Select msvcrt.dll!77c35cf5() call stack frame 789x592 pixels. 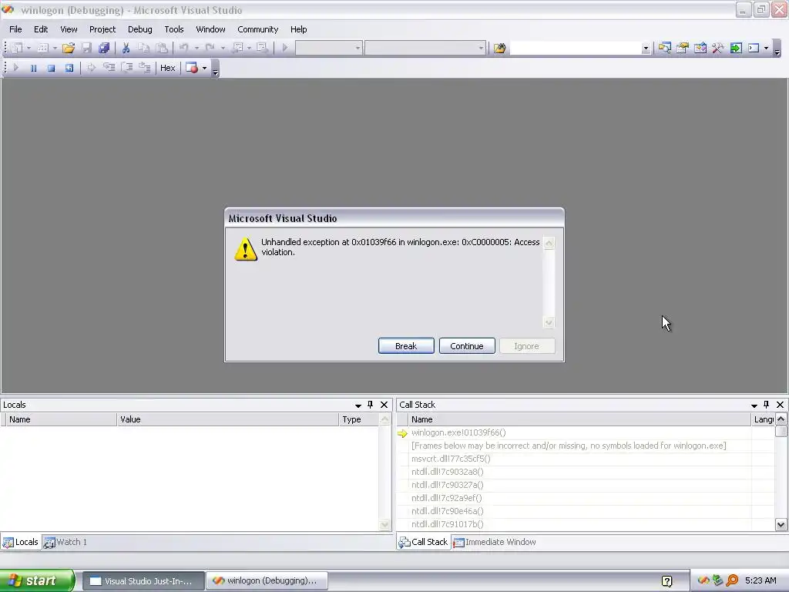click(451, 459)
